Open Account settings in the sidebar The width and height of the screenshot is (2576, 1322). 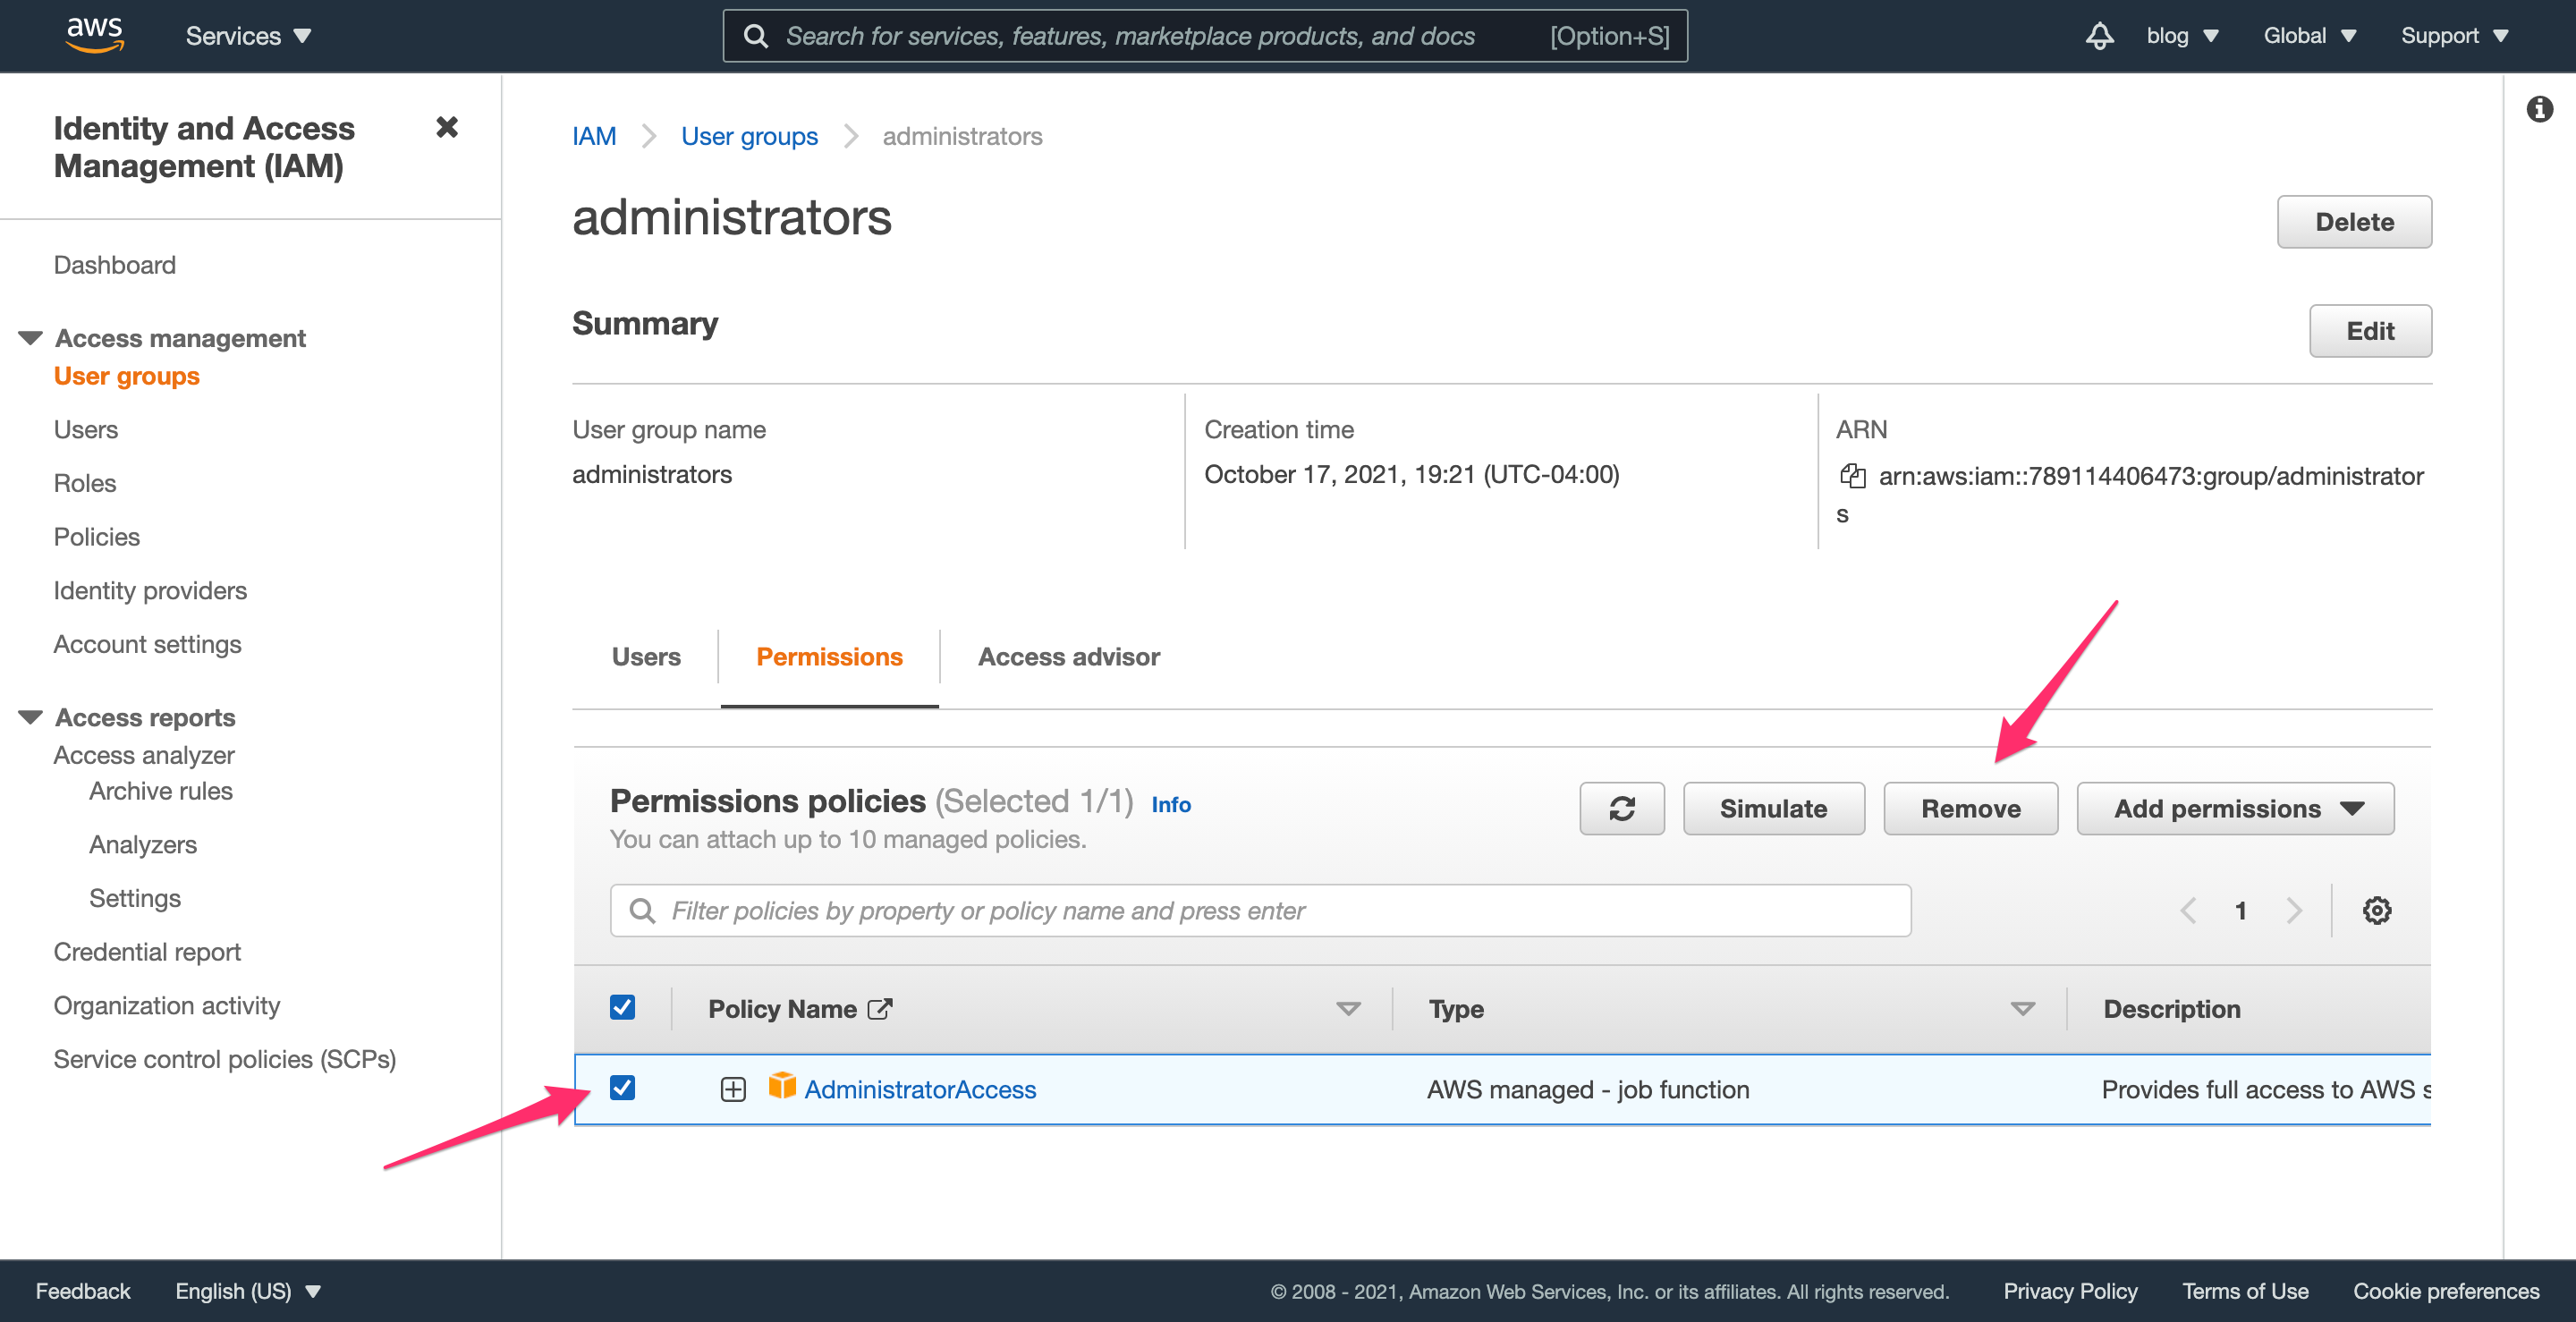click(147, 645)
